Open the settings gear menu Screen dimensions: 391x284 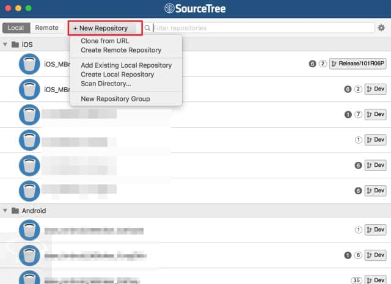(381, 27)
